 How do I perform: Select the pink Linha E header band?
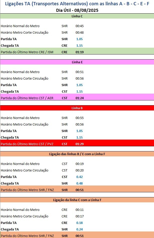(x=77, y=62)
